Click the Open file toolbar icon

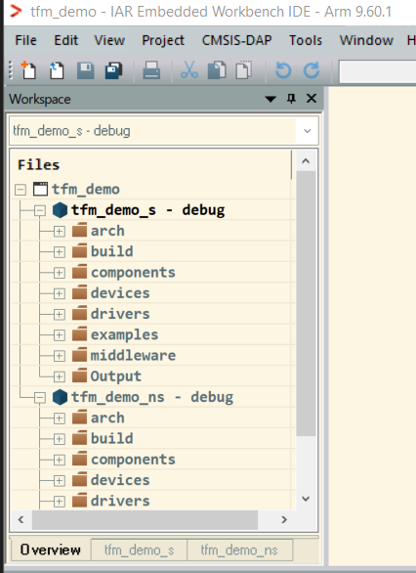[57, 70]
